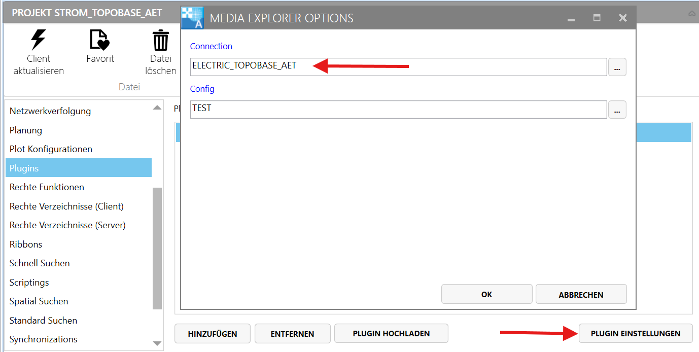The image size is (699, 352).
Task: Select Rechte Verzeichnisse (Server) entry
Action: click(67, 225)
